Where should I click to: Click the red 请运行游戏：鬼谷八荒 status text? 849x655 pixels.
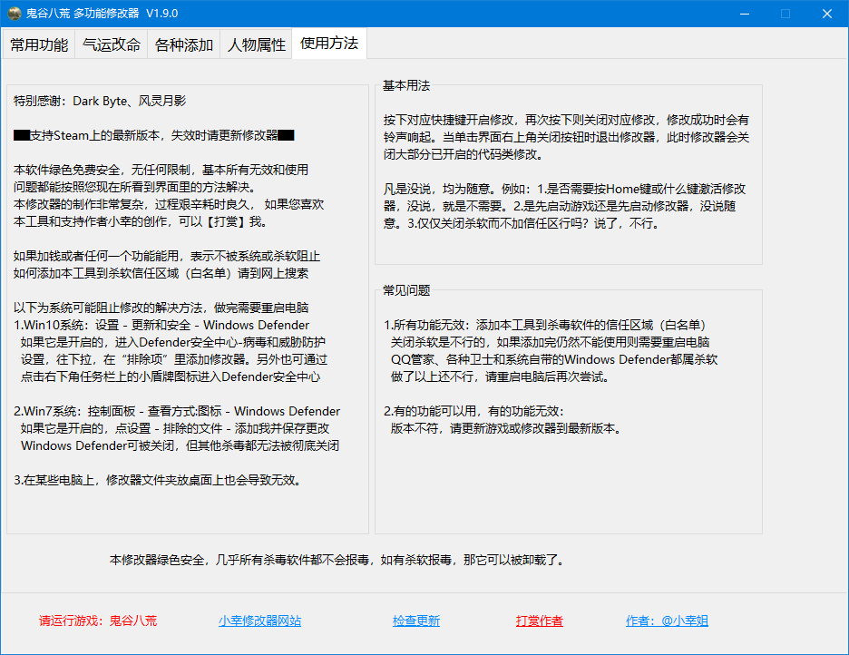pos(98,621)
